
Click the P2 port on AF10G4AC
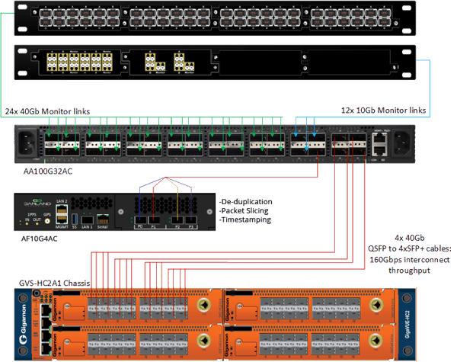coord(177,220)
